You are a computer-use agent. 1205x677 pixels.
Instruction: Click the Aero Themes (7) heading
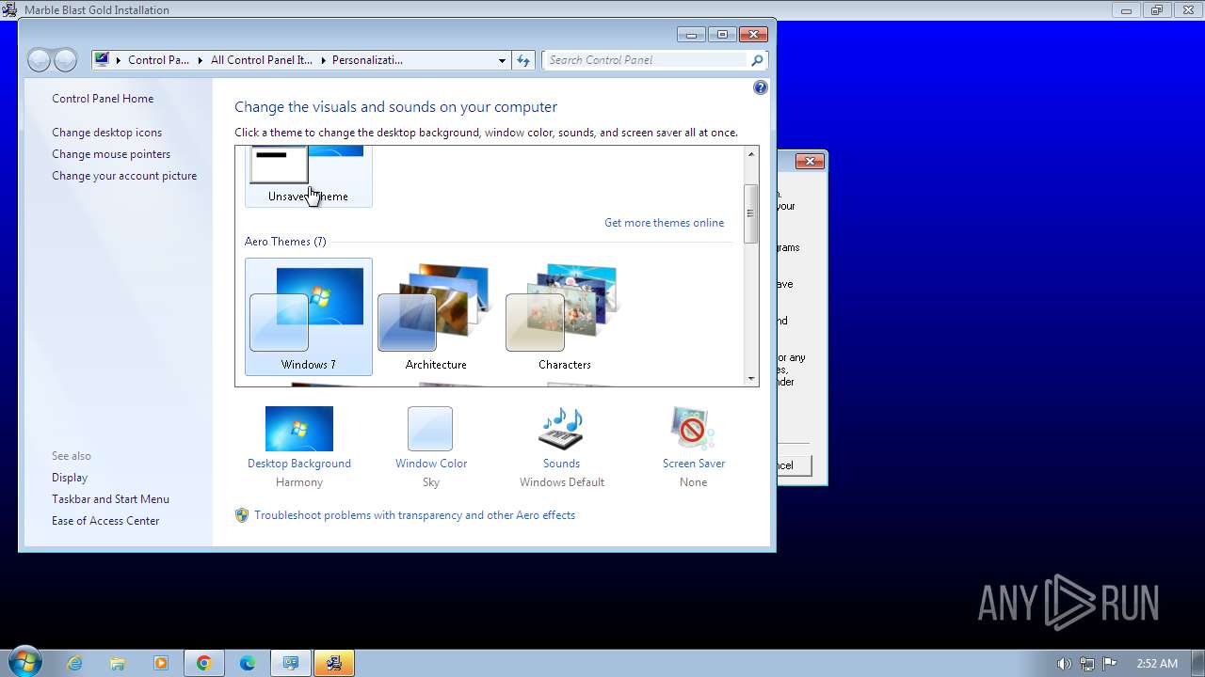coord(285,242)
